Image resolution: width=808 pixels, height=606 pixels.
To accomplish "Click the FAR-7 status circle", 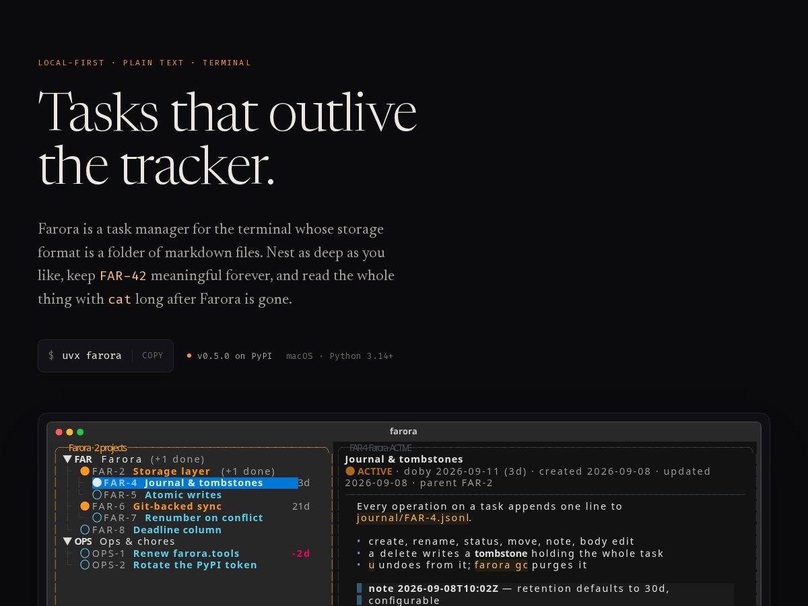I will (x=97, y=518).
